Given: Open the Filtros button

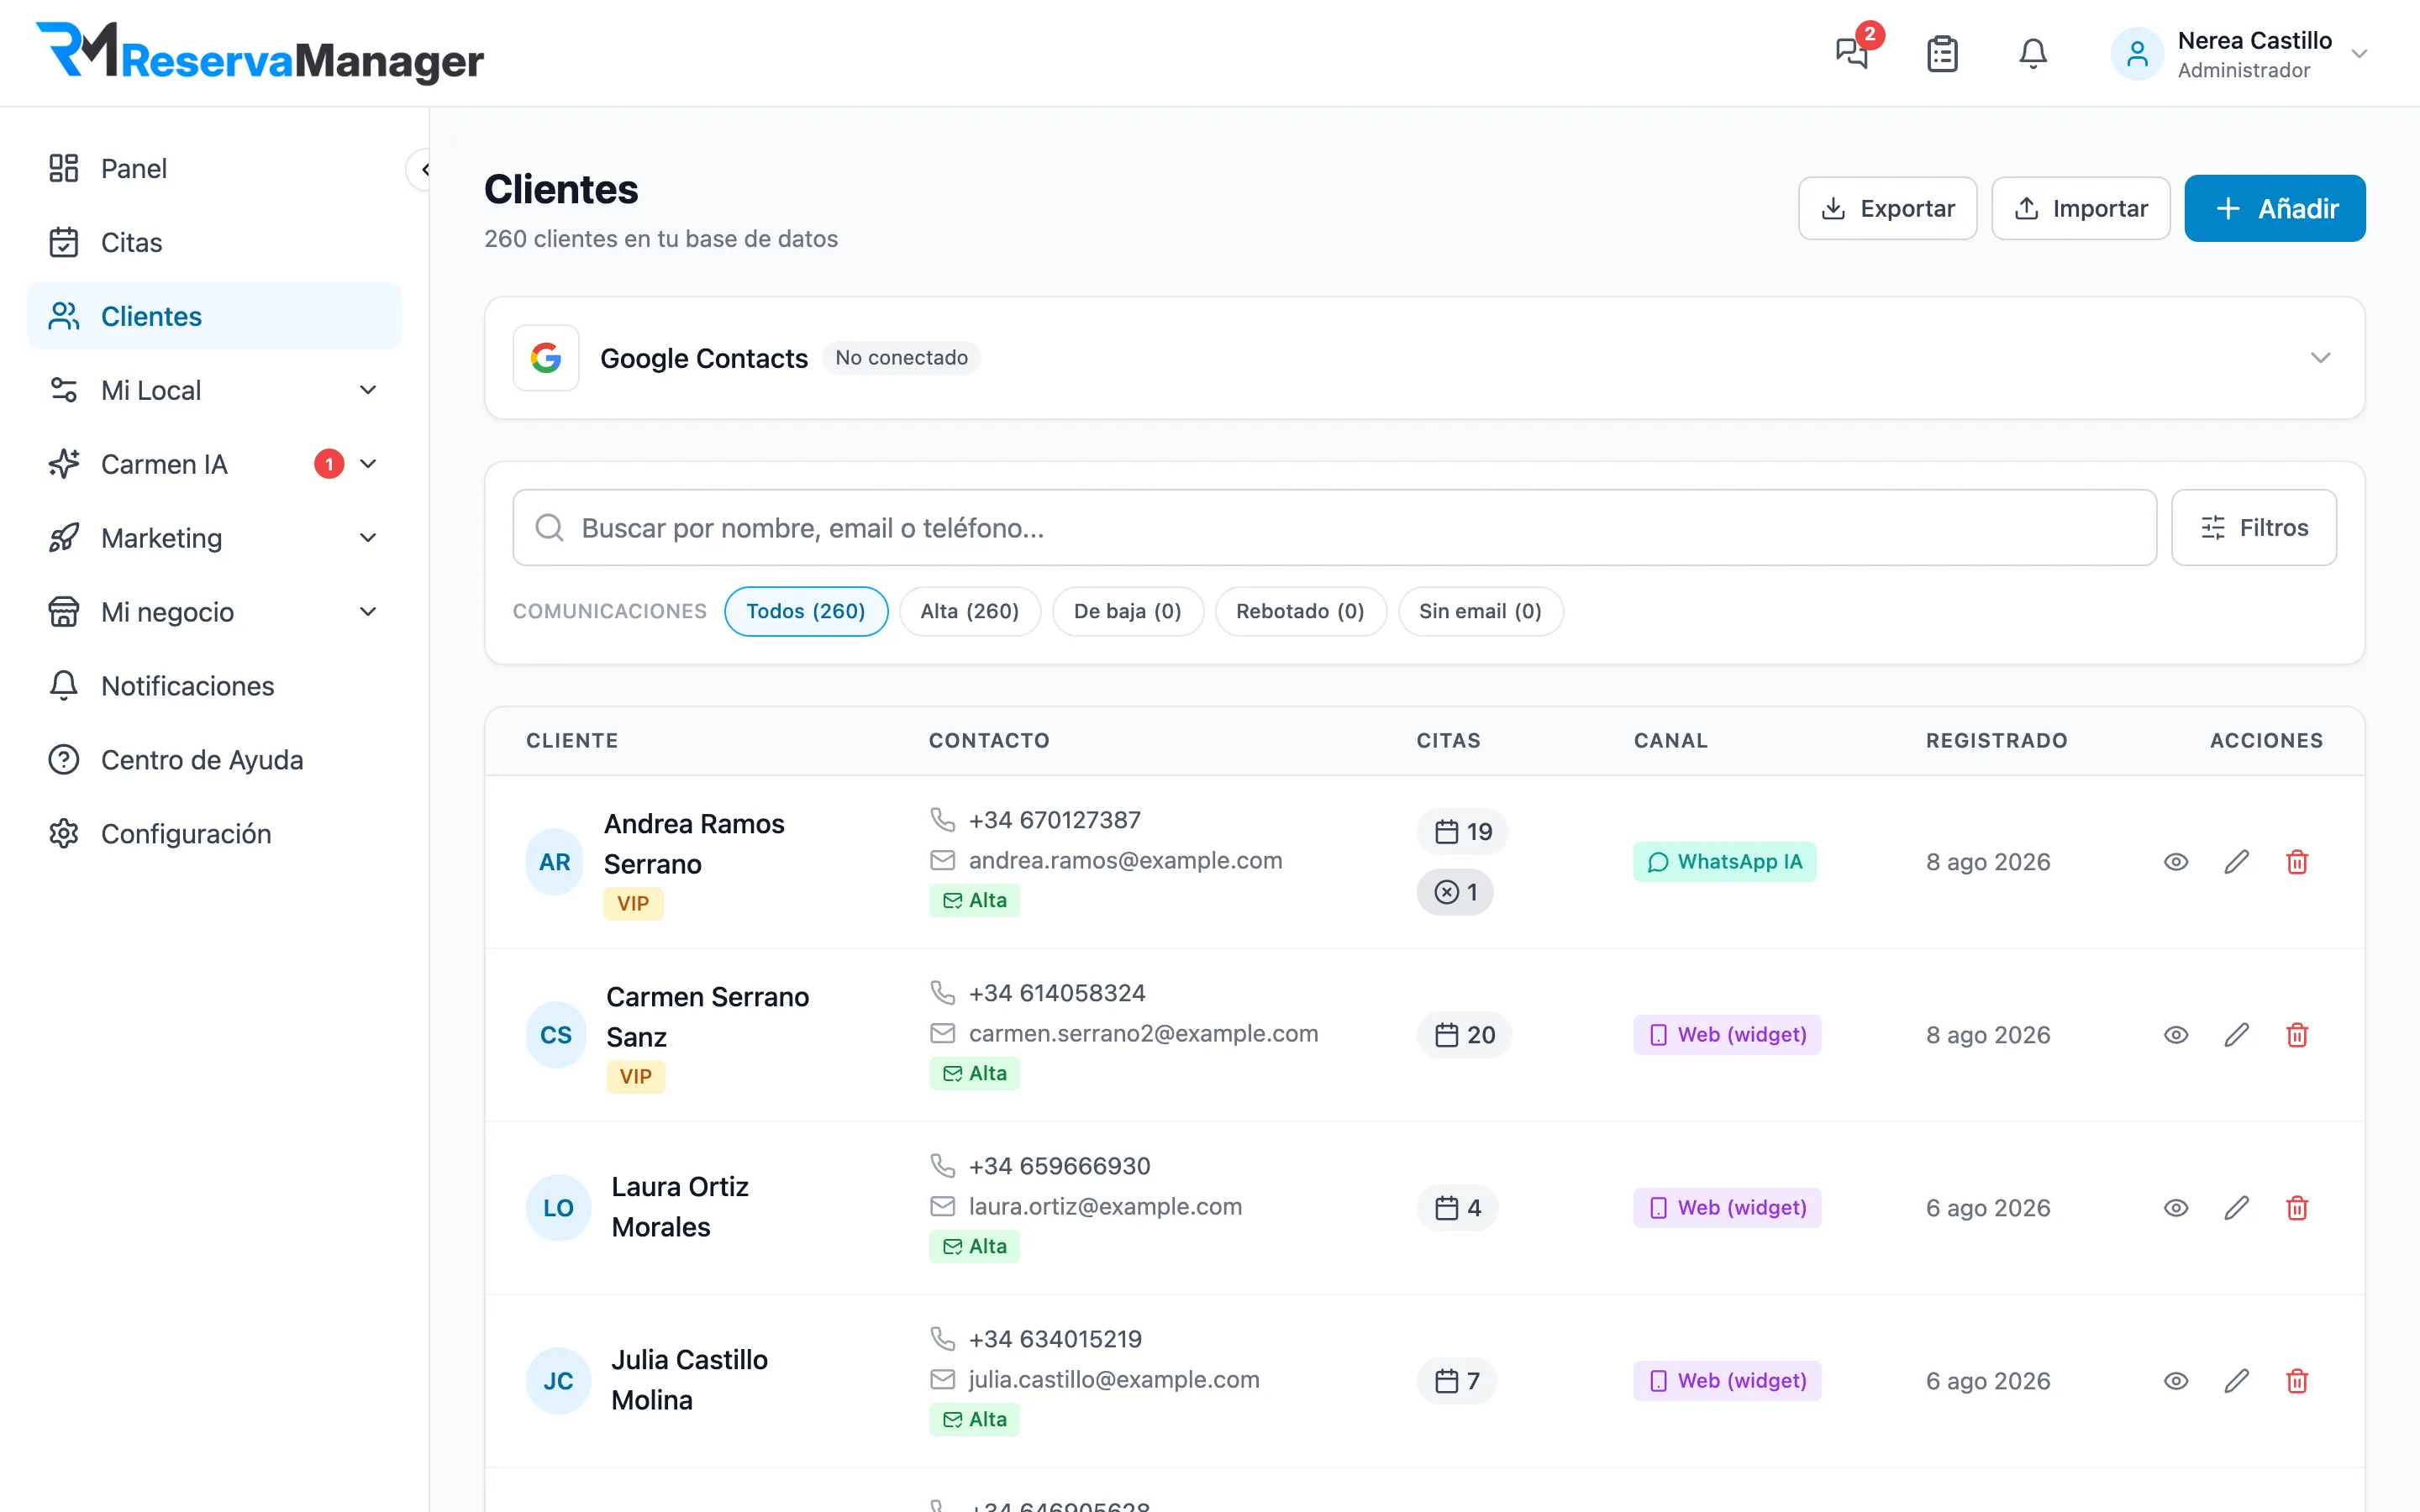Looking at the screenshot, I should [2253, 527].
